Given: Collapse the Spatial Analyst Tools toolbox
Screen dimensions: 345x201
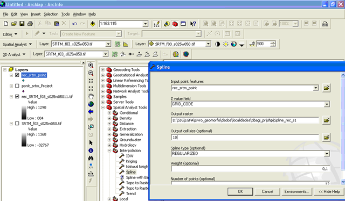Looking at the screenshot, I should click(x=103, y=107).
